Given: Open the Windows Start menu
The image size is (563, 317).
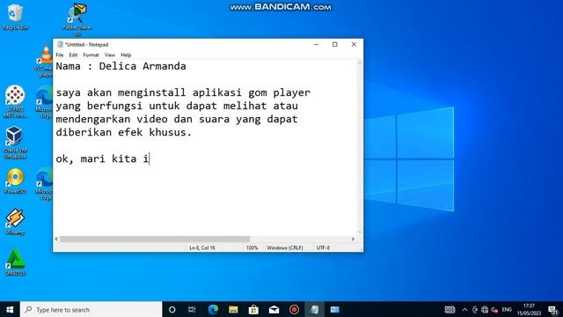Looking at the screenshot, I should pyautogui.click(x=10, y=309).
